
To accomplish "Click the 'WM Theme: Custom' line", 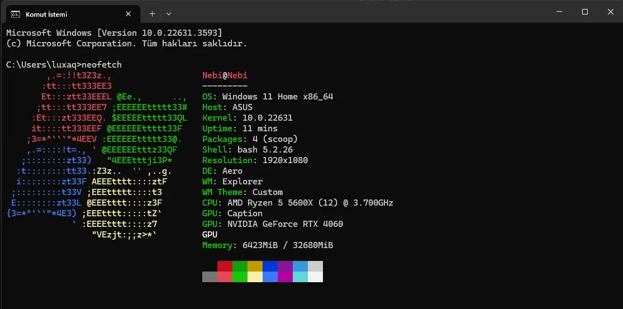I will 242,192.
